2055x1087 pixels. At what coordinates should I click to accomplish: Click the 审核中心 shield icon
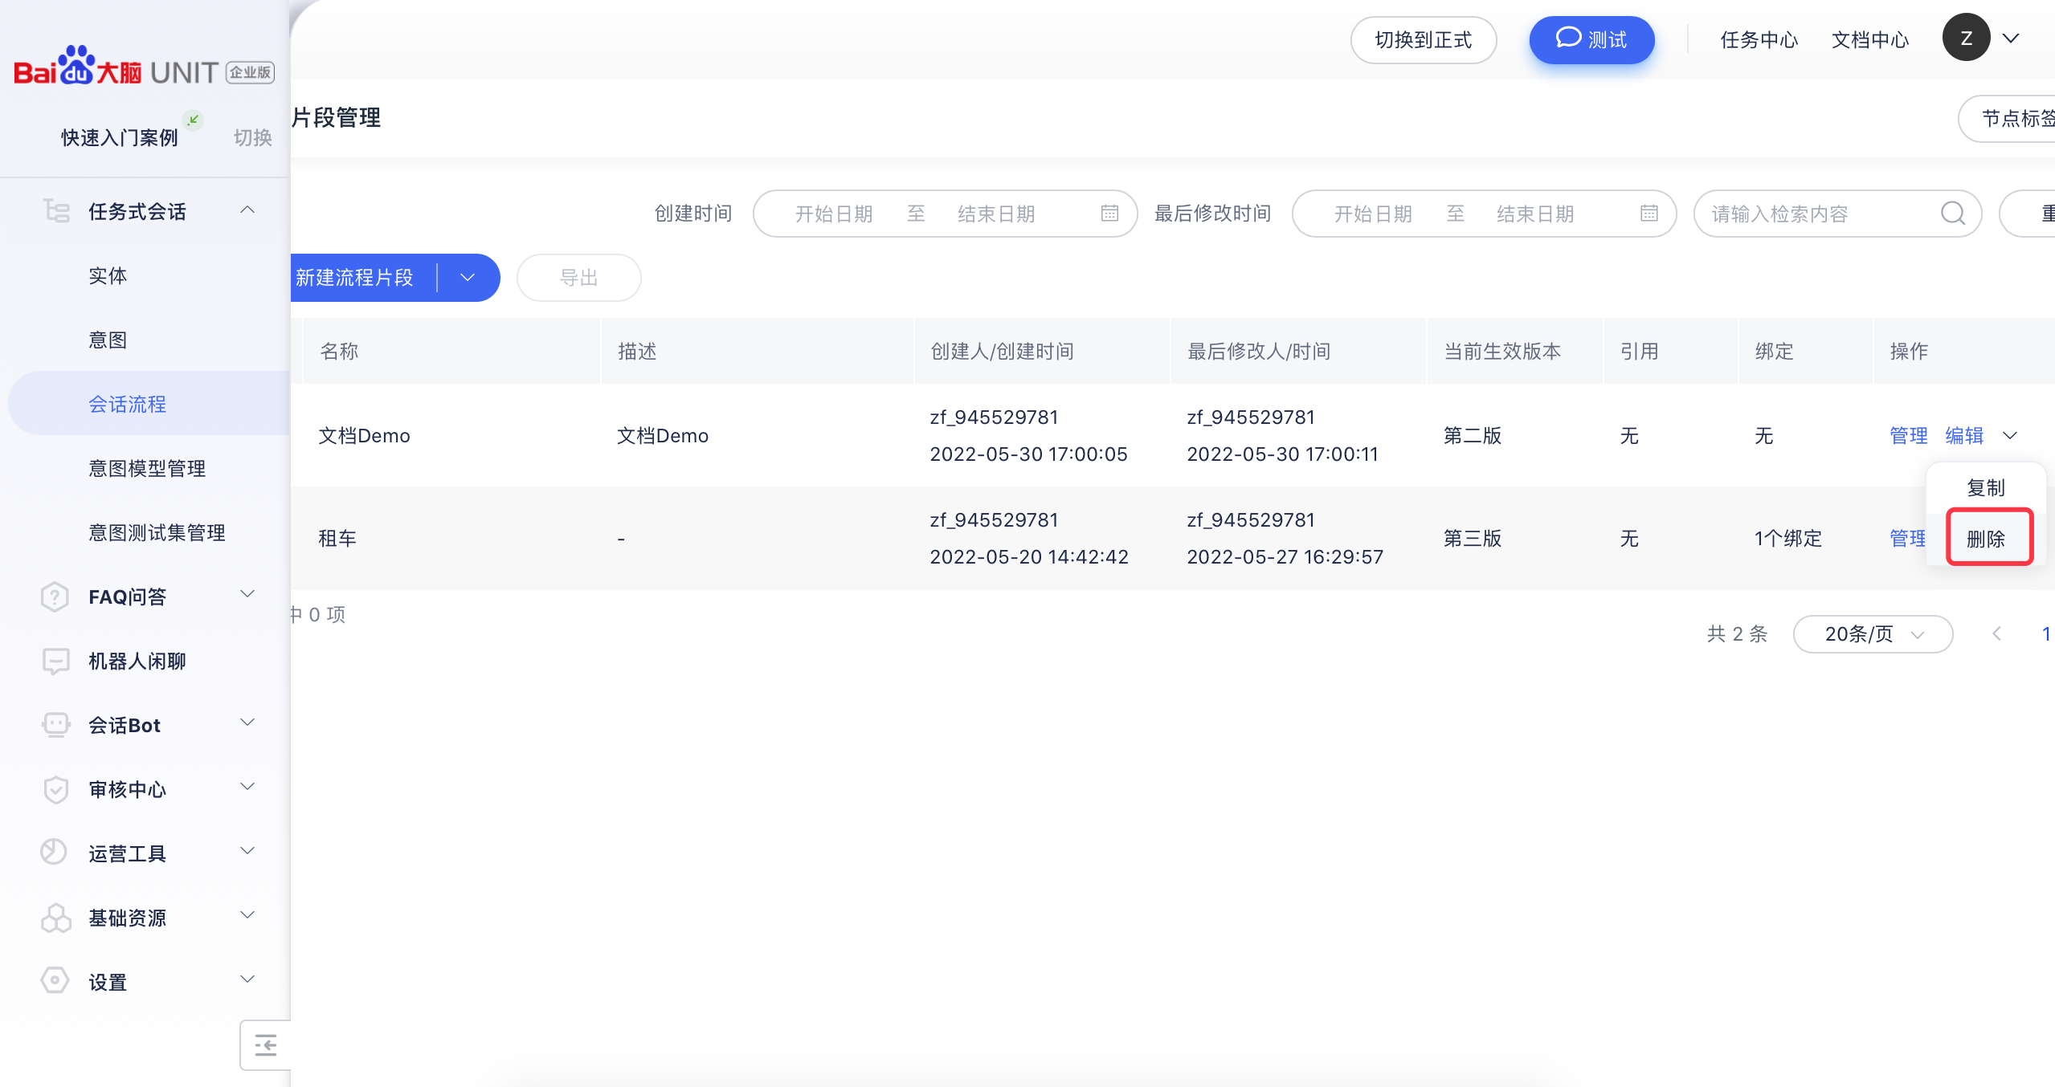55,789
